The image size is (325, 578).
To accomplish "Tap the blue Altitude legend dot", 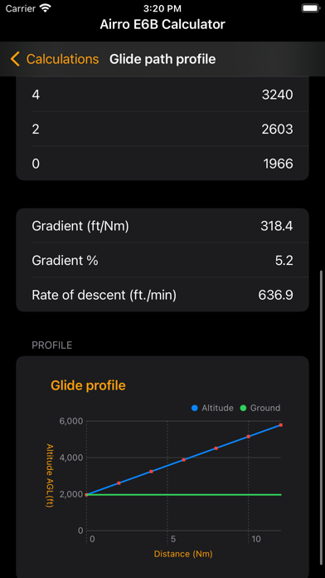I will (195, 408).
